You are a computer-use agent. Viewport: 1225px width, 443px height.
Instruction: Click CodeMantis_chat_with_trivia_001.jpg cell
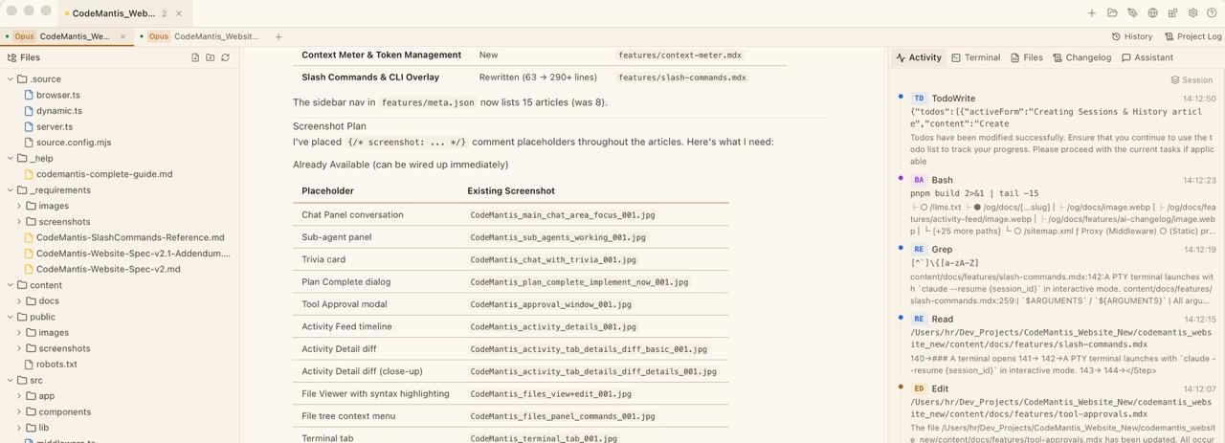(x=553, y=259)
